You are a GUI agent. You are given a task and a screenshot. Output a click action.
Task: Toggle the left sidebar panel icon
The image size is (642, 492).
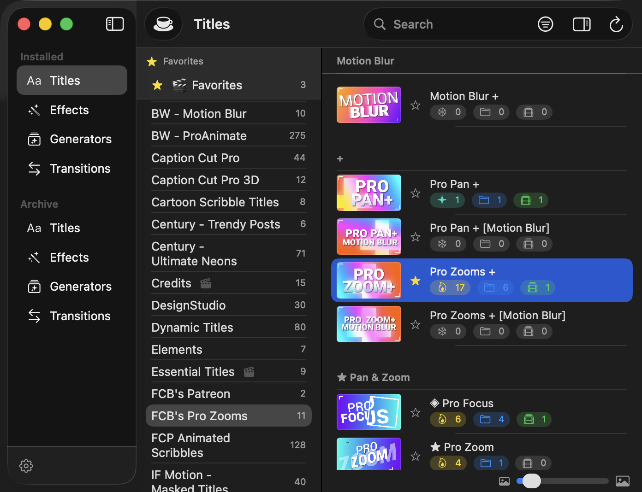tap(115, 24)
